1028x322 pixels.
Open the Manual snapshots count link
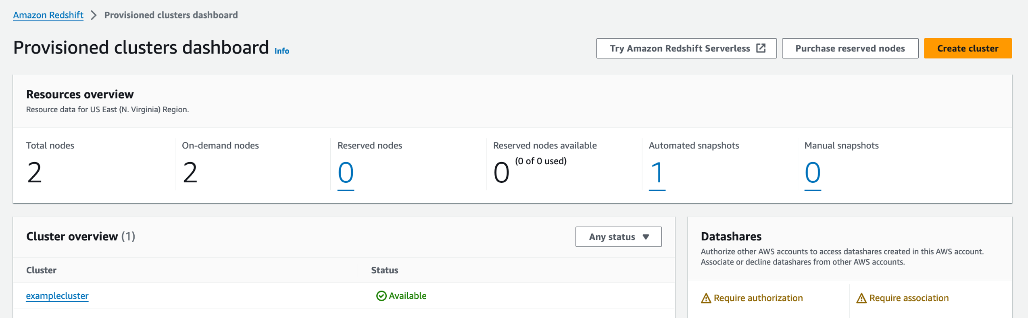(812, 173)
